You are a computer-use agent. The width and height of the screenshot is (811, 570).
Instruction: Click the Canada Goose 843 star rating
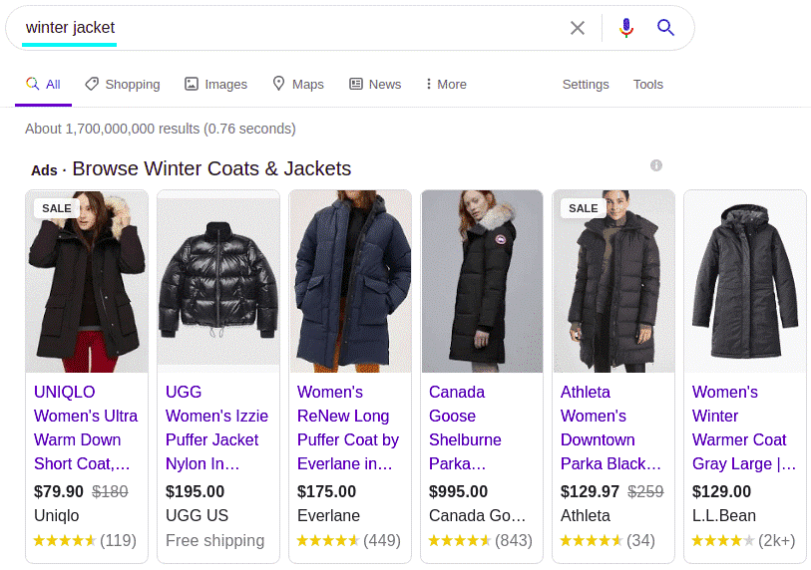[x=481, y=540]
